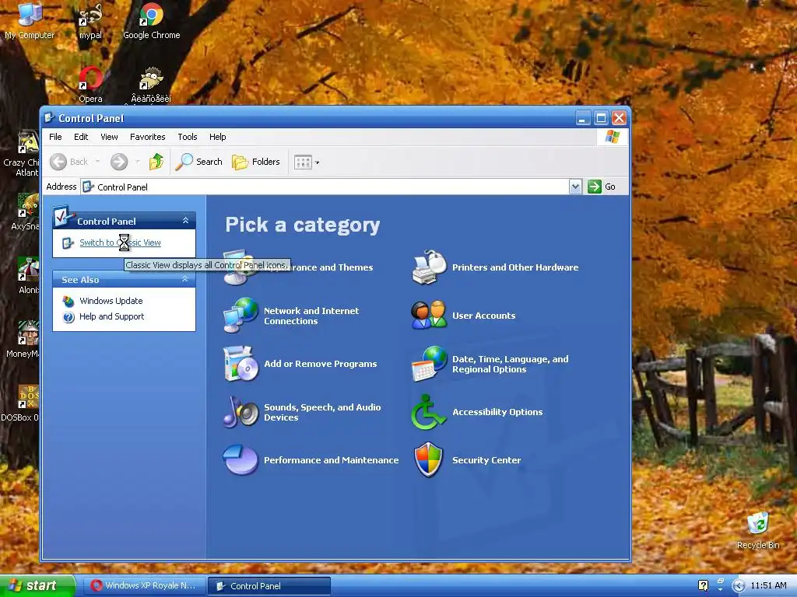Select the mypal desktop shortcut

coord(90,21)
